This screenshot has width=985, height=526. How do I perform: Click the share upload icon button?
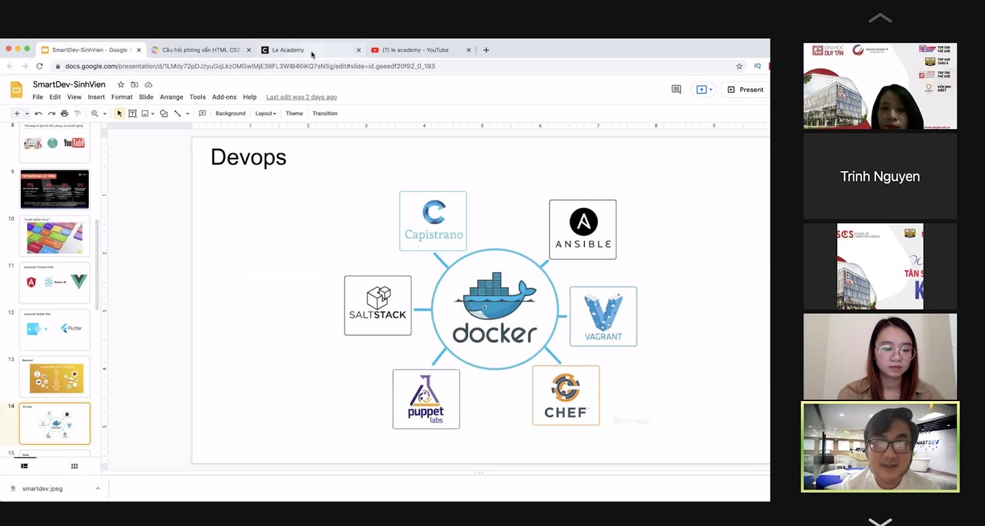click(701, 89)
